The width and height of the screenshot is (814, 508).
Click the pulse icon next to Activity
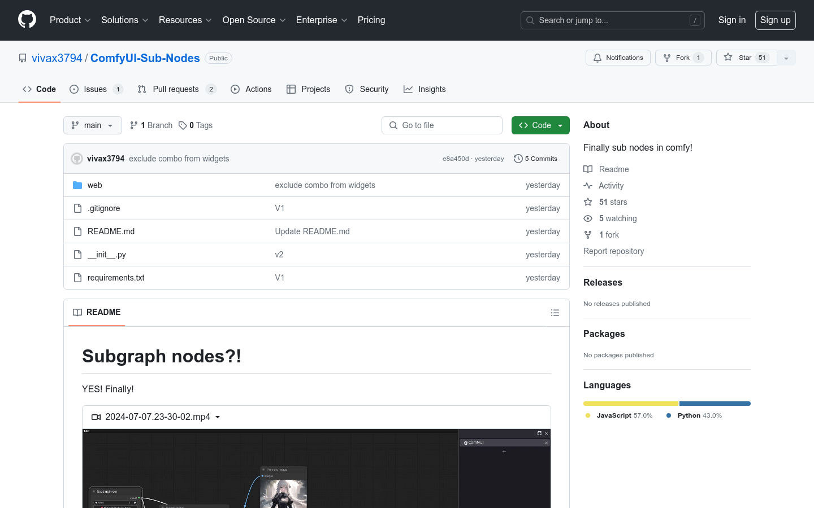tap(588, 186)
